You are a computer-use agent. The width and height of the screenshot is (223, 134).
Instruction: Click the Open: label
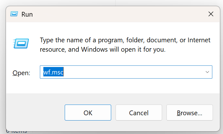point(21,73)
